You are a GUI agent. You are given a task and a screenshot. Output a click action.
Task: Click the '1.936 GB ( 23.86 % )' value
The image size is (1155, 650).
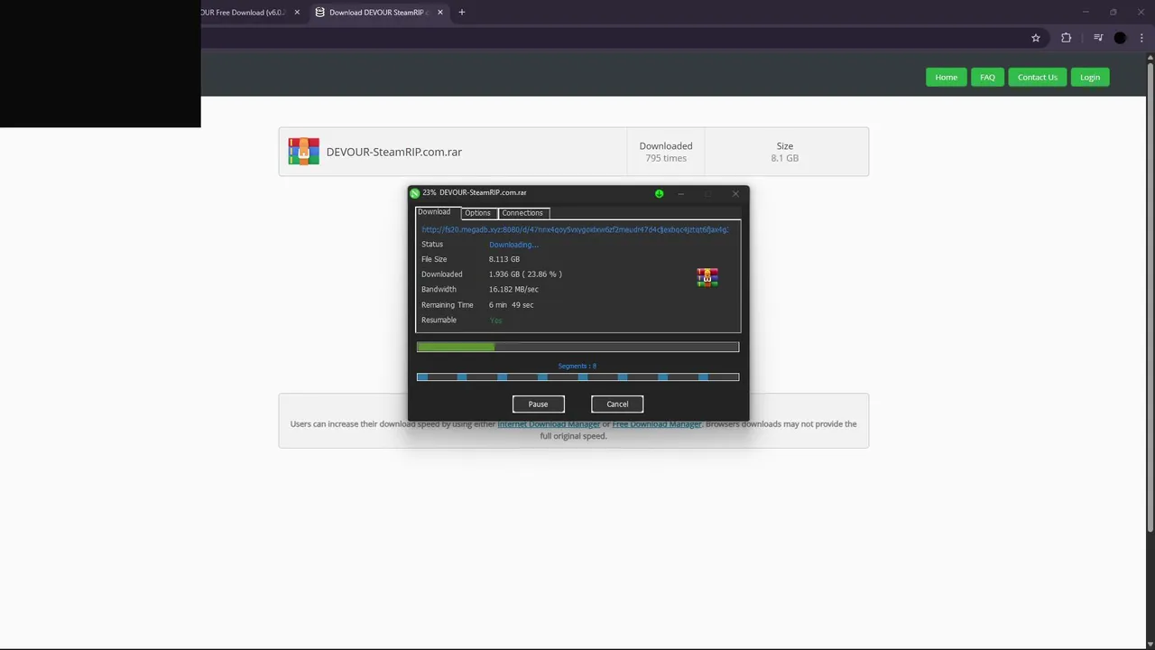[x=525, y=274]
